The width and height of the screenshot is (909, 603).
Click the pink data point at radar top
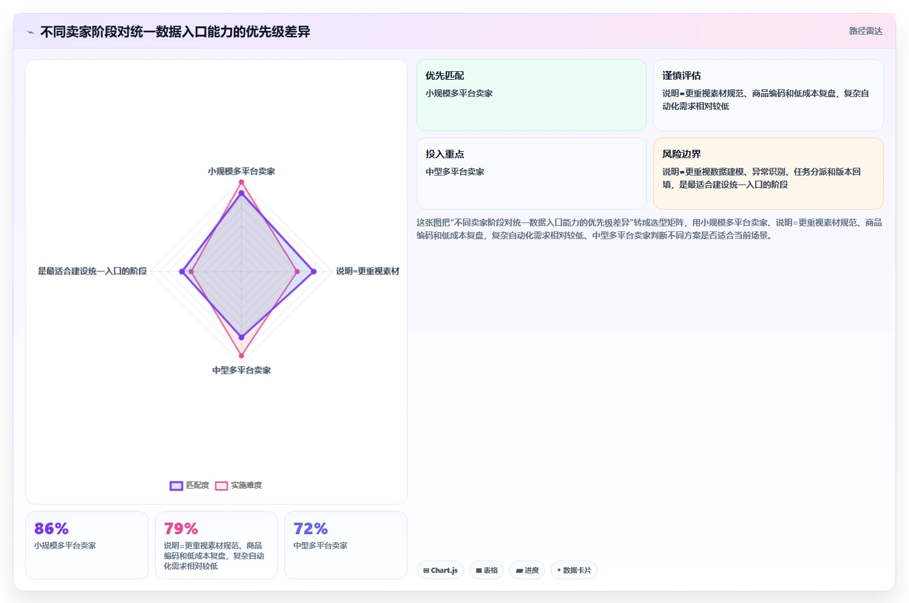tap(242, 182)
